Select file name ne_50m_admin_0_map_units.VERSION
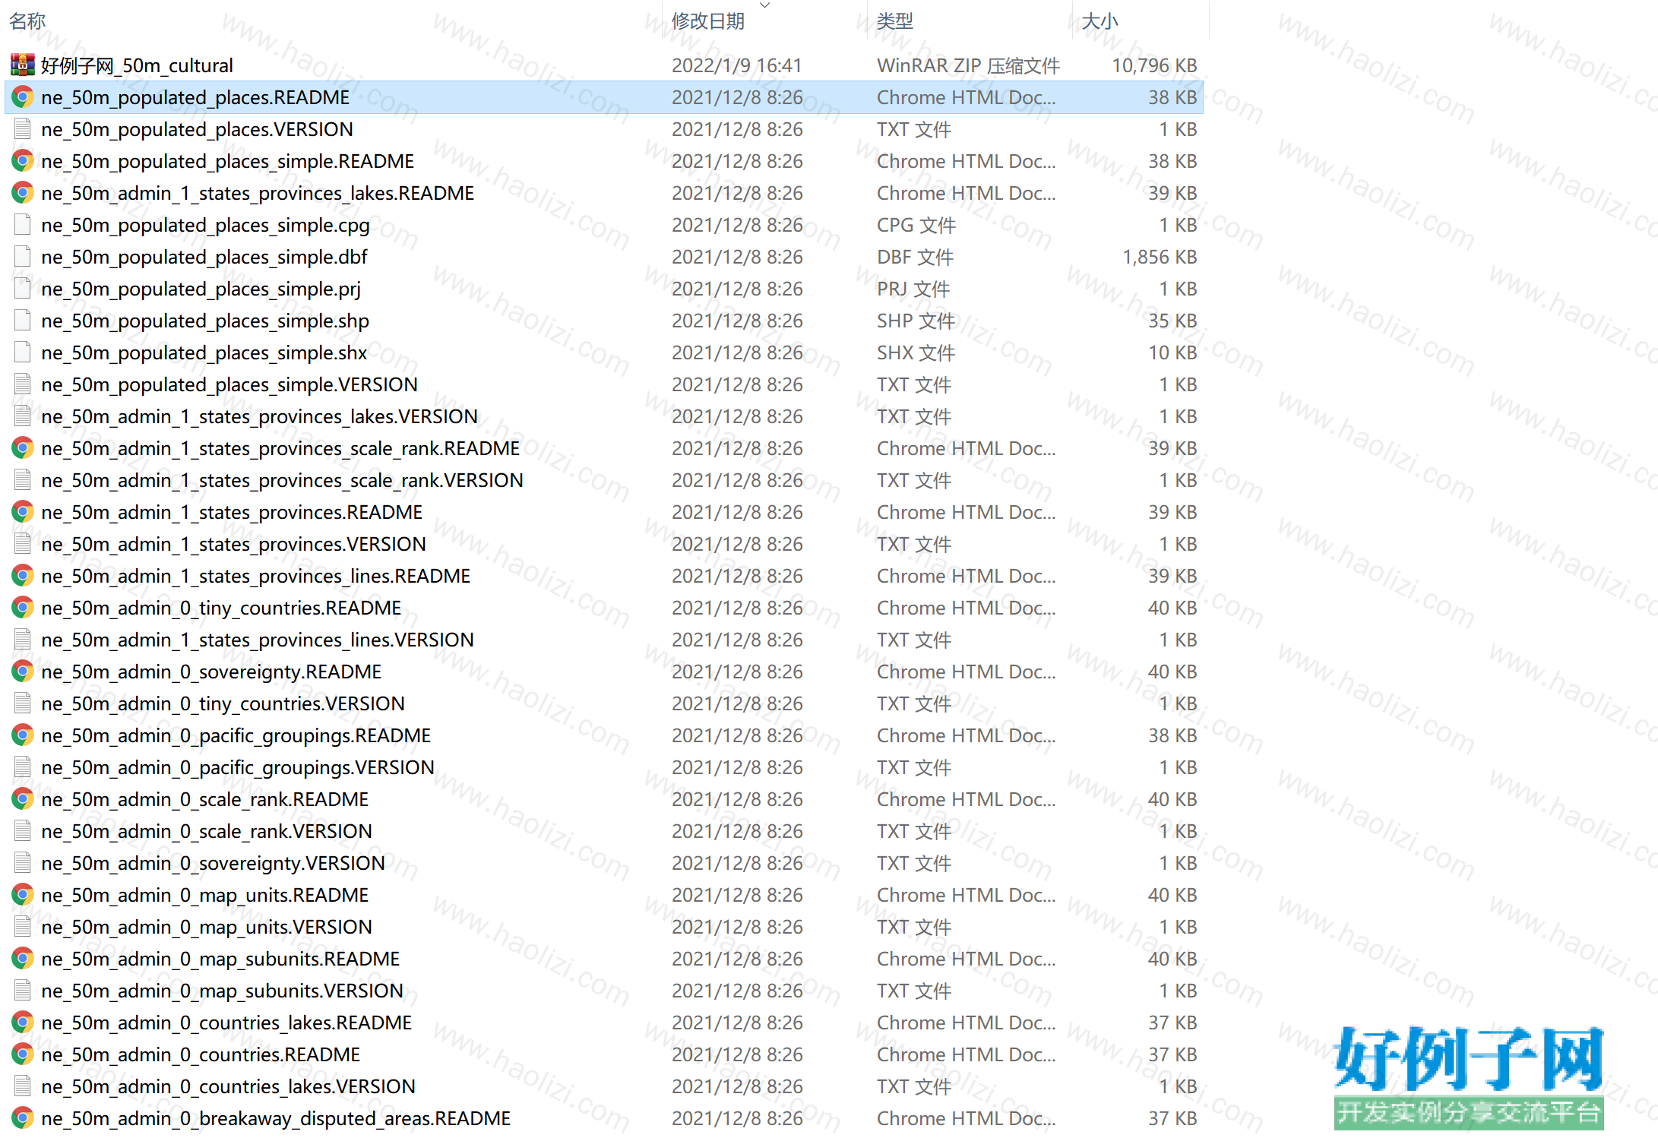This screenshot has height=1138, width=1658. [x=207, y=927]
